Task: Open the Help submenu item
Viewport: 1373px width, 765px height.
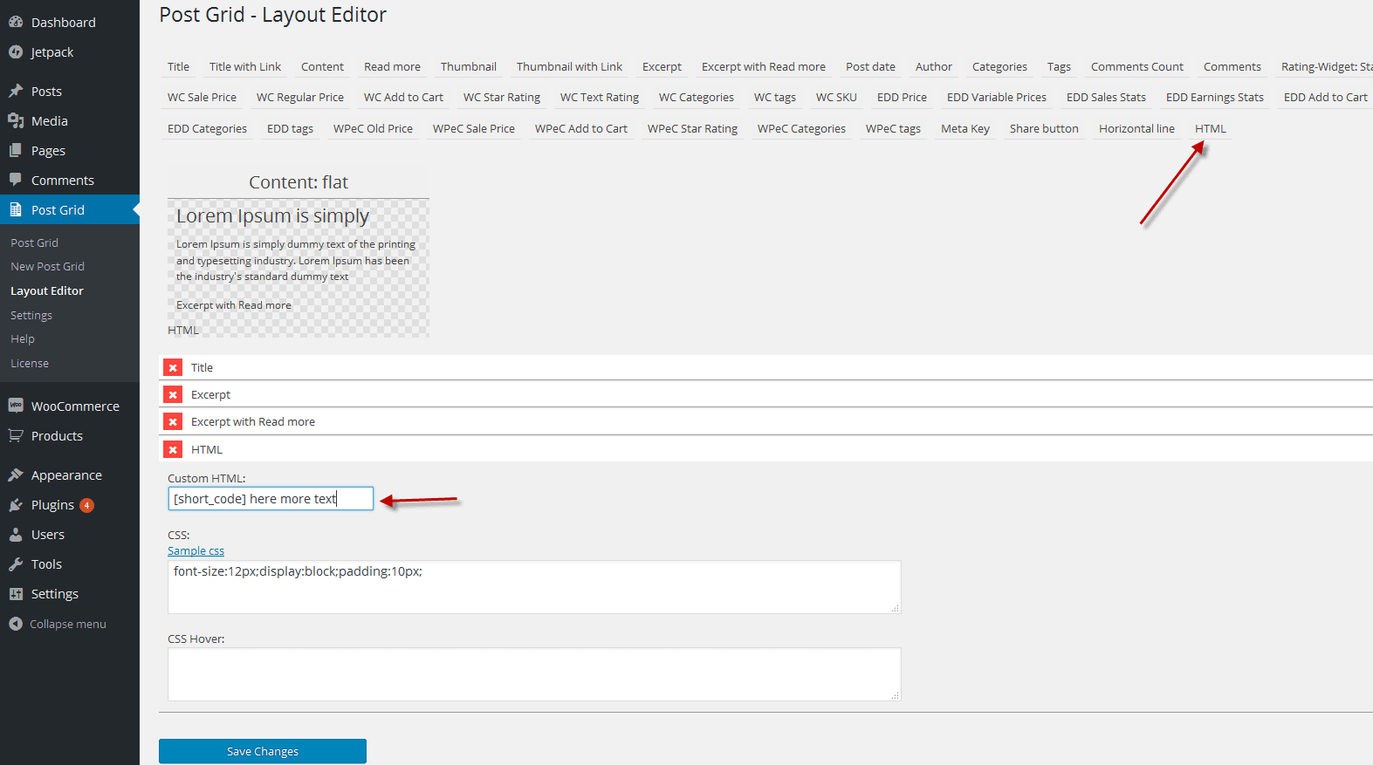Action: pos(23,338)
